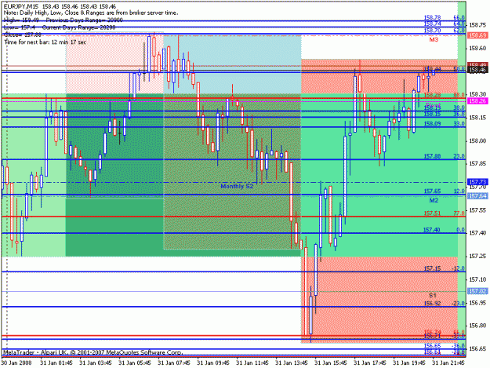This screenshot has width=490, height=368.
Task: Click the '158.78' level label
Action: tap(432, 17)
